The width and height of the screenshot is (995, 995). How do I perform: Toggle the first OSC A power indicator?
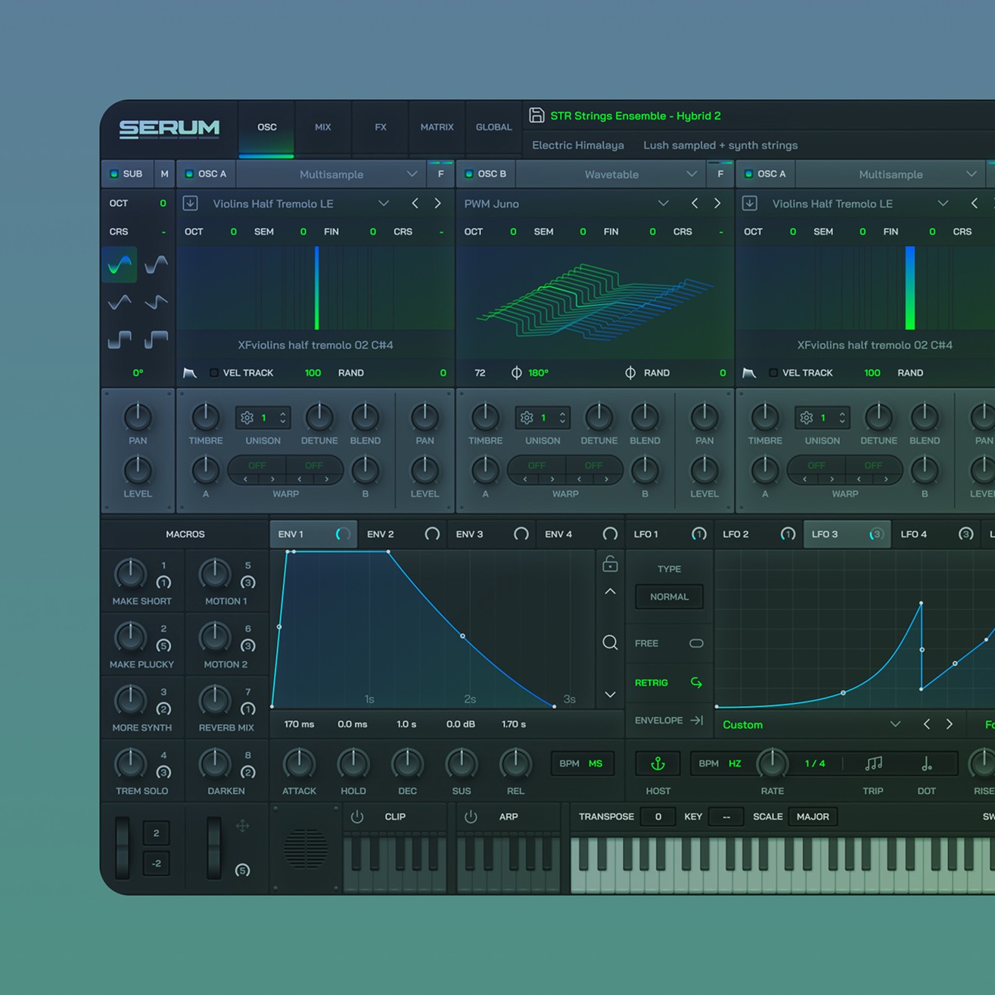(189, 174)
